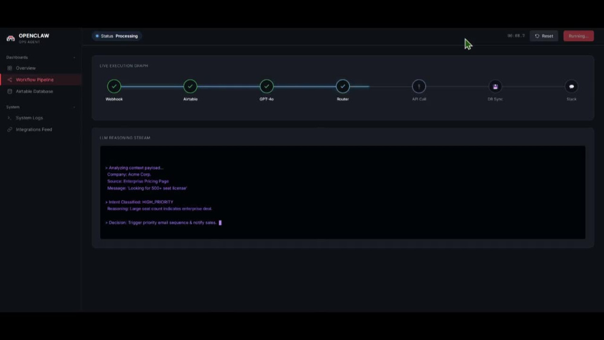Collapse the Dashboards section
The height and width of the screenshot is (340, 604).
[x=74, y=57]
